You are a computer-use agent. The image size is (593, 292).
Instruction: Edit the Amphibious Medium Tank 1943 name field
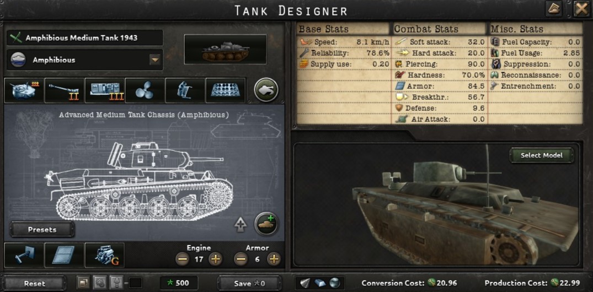pyautogui.click(x=85, y=38)
